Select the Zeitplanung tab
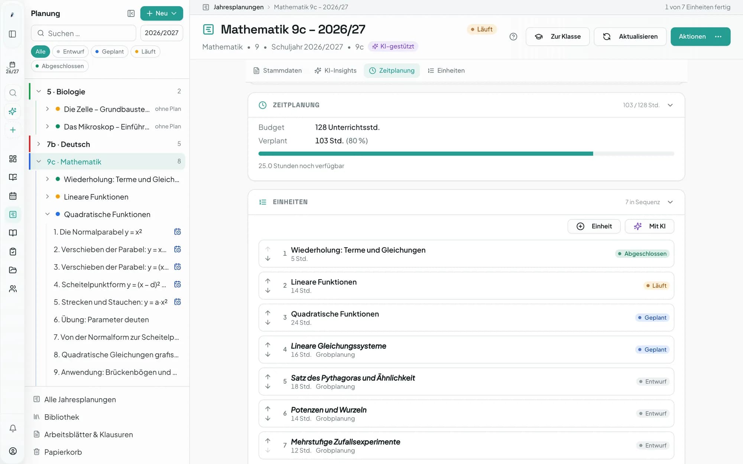The image size is (743, 464). click(392, 71)
